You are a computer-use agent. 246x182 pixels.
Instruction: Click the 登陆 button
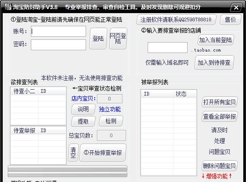tap(98, 38)
